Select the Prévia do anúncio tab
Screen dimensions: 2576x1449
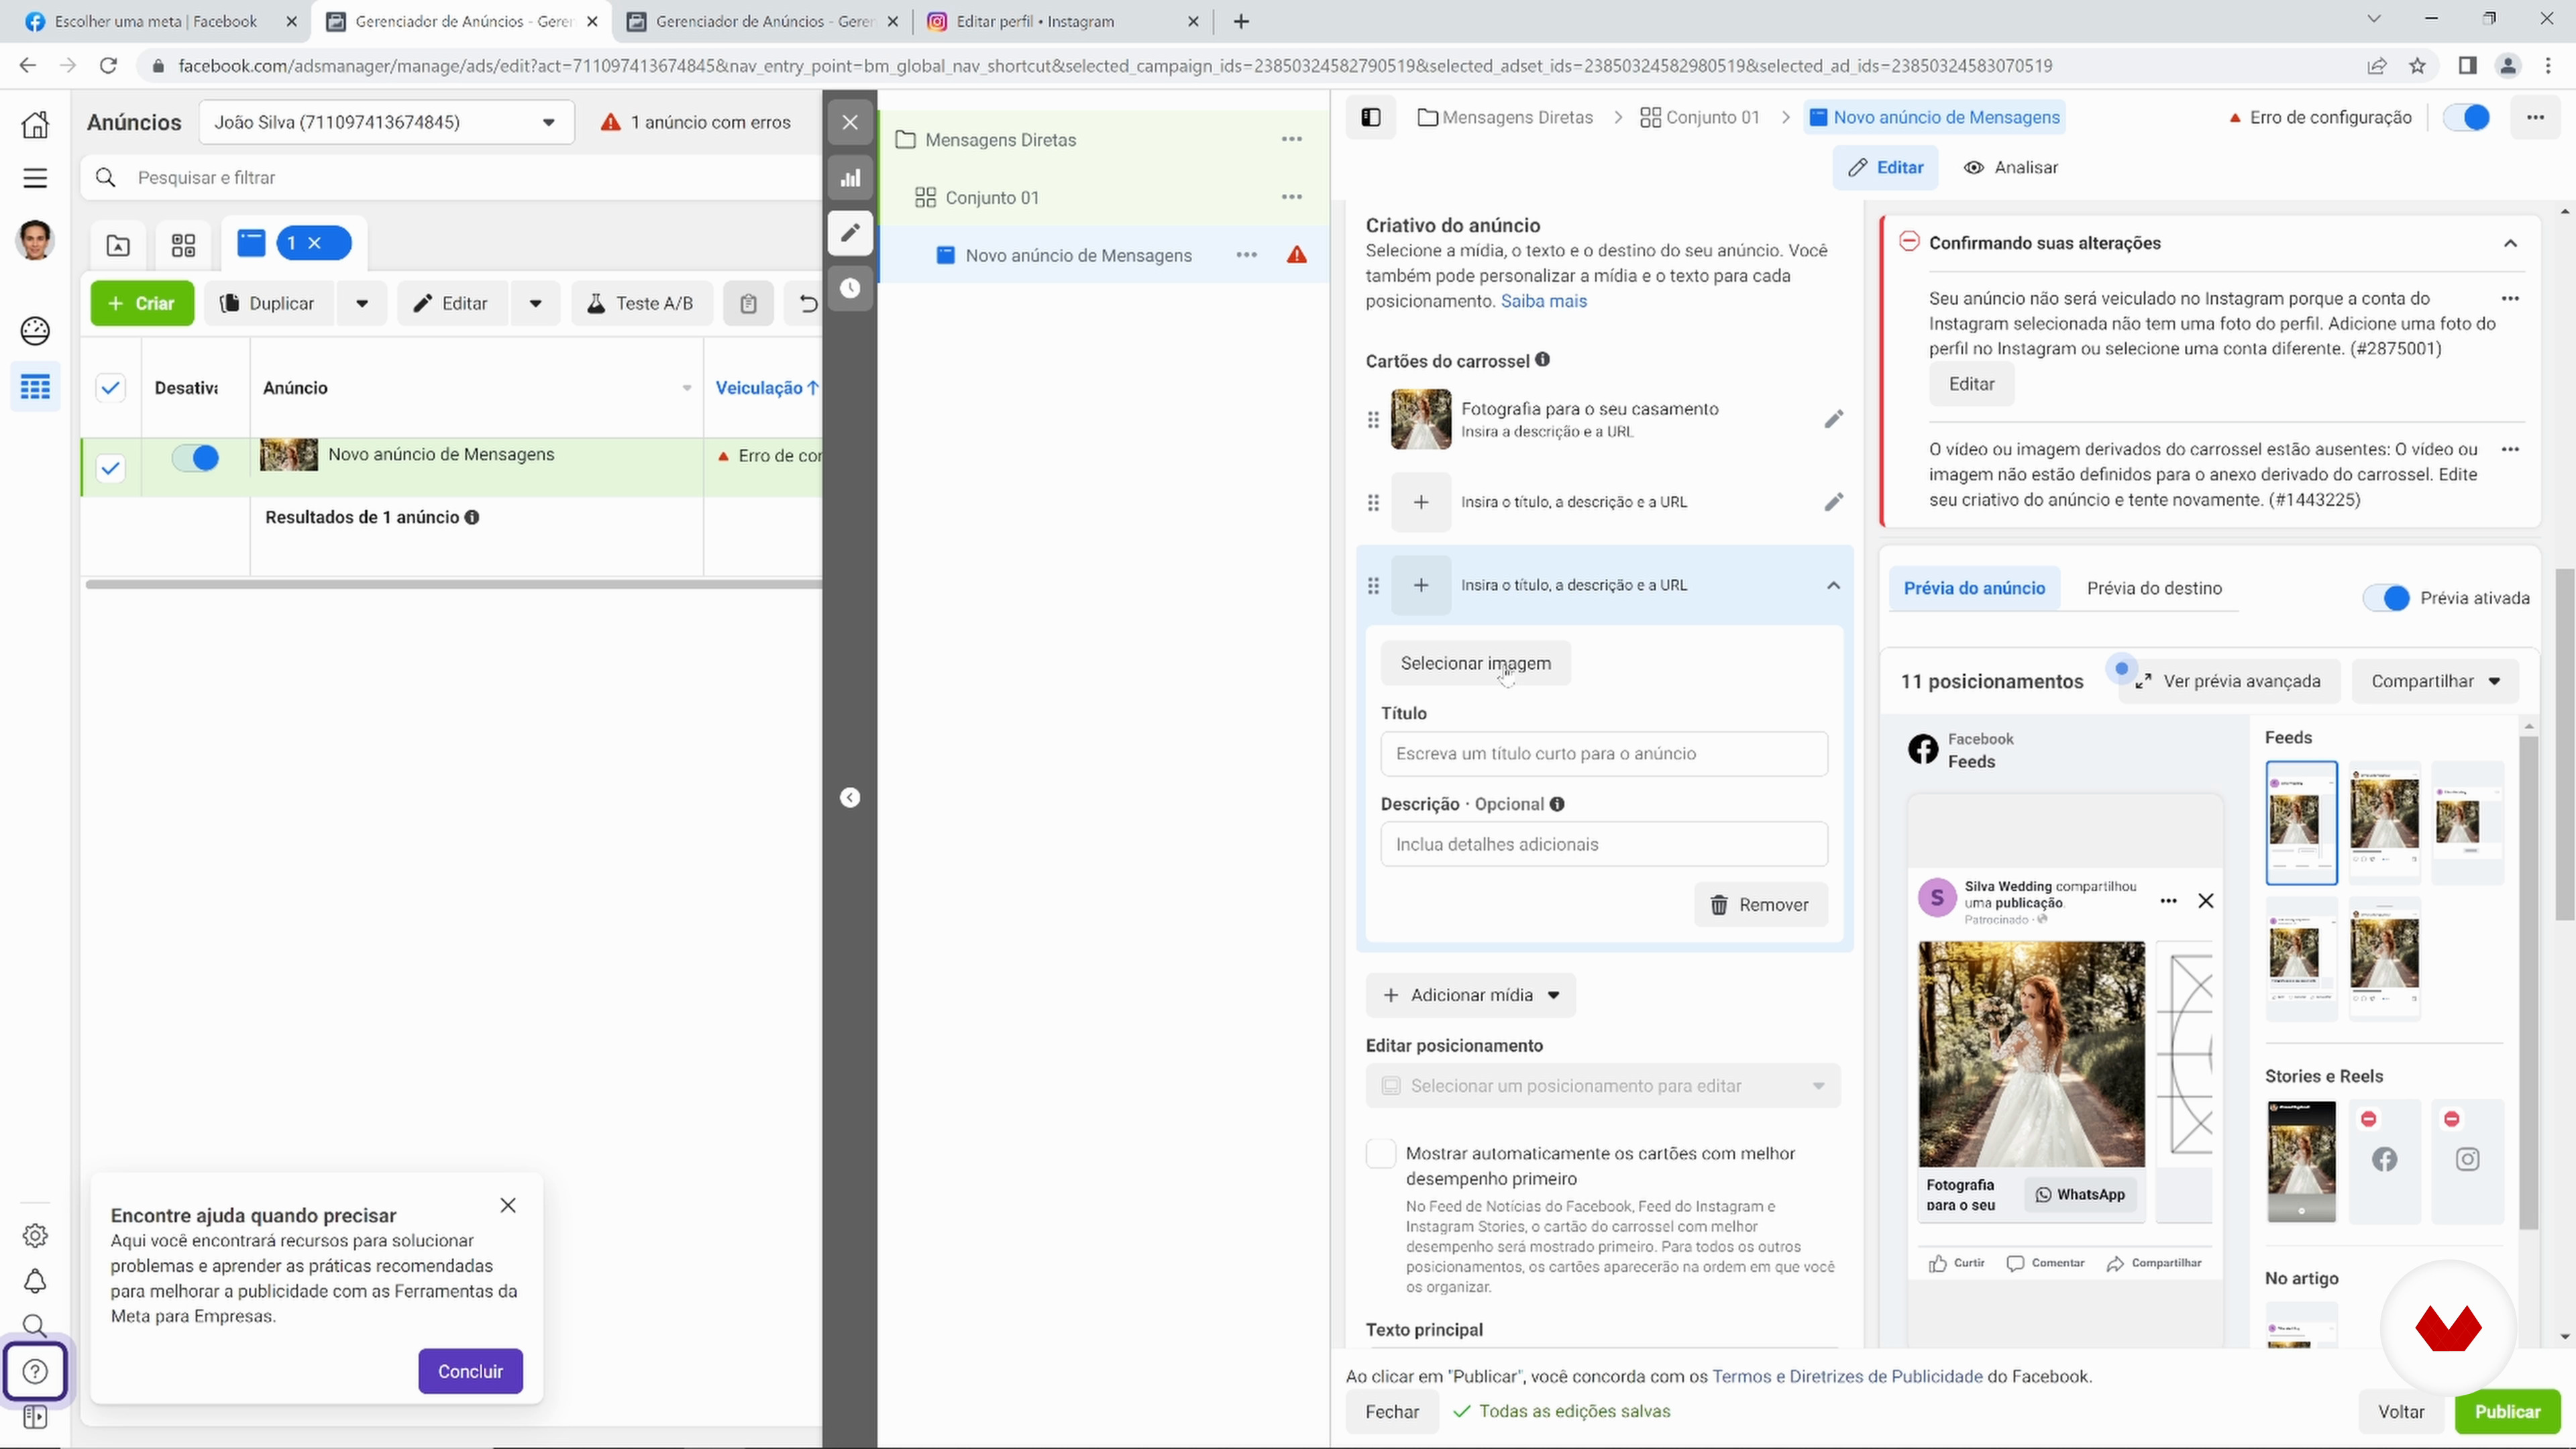(x=1974, y=589)
